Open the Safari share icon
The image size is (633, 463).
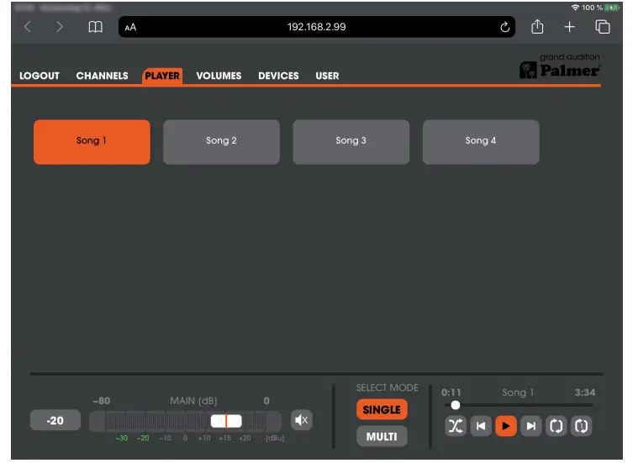pyautogui.click(x=537, y=27)
